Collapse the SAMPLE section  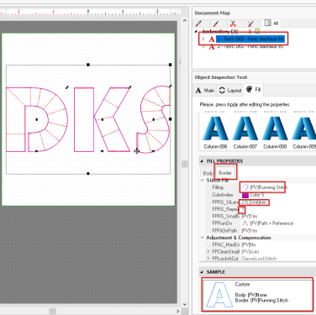(x=202, y=272)
